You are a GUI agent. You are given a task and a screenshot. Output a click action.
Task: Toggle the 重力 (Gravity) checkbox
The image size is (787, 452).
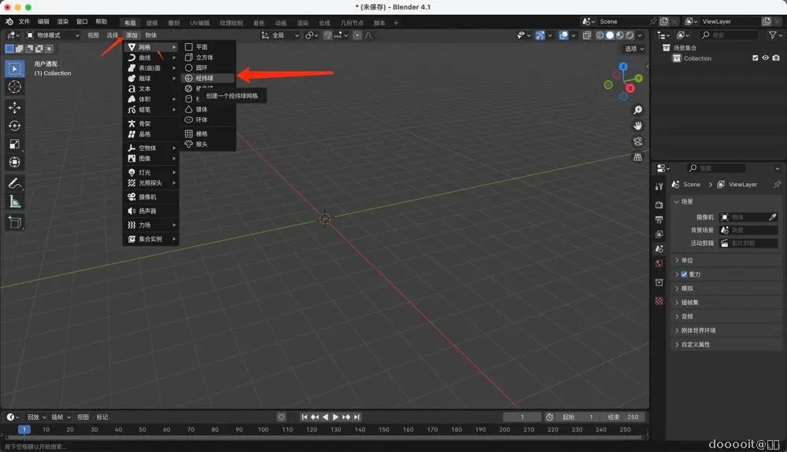684,274
